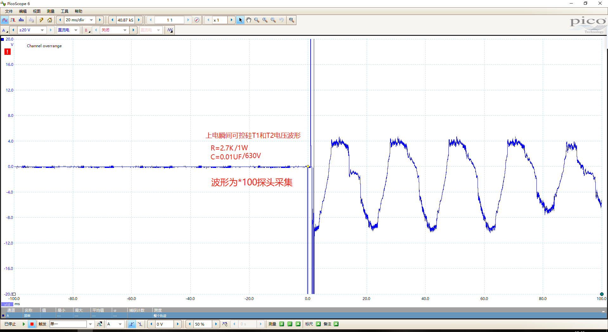Open Channel A coupling dropdown

(76, 30)
